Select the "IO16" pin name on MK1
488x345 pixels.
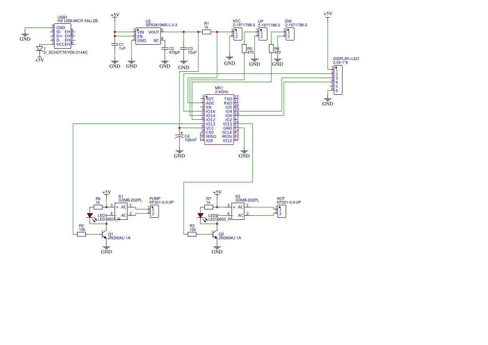[211, 111]
